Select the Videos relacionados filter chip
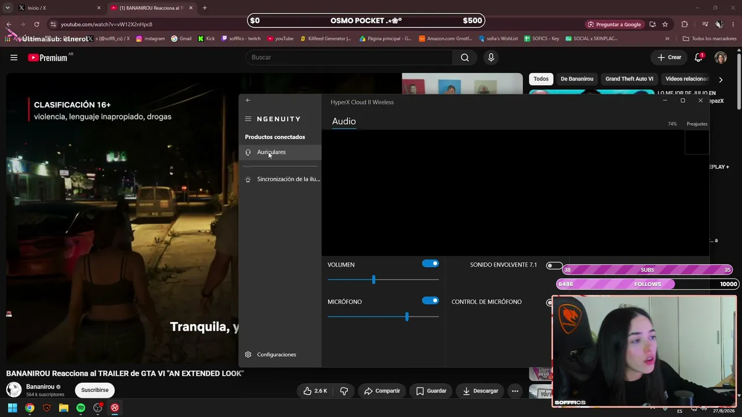The image size is (742, 417). point(686,79)
